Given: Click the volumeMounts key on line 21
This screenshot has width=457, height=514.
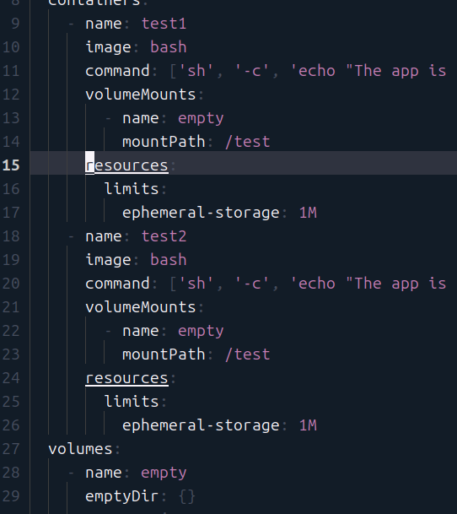Looking at the screenshot, I should pyautogui.click(x=141, y=307).
